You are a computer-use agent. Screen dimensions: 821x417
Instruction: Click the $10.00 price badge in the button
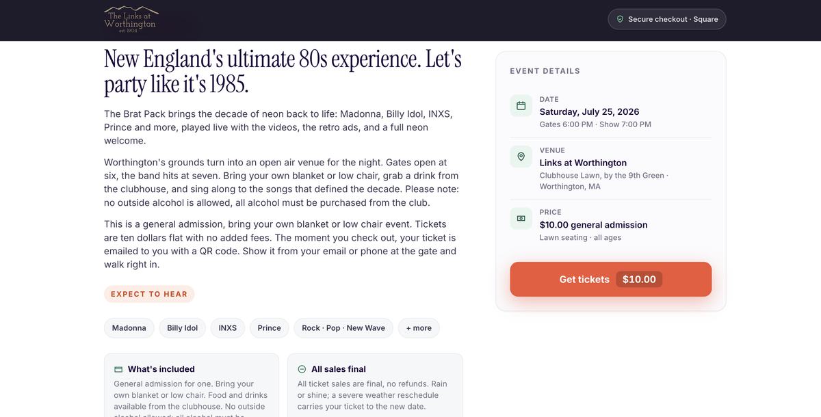tap(639, 279)
